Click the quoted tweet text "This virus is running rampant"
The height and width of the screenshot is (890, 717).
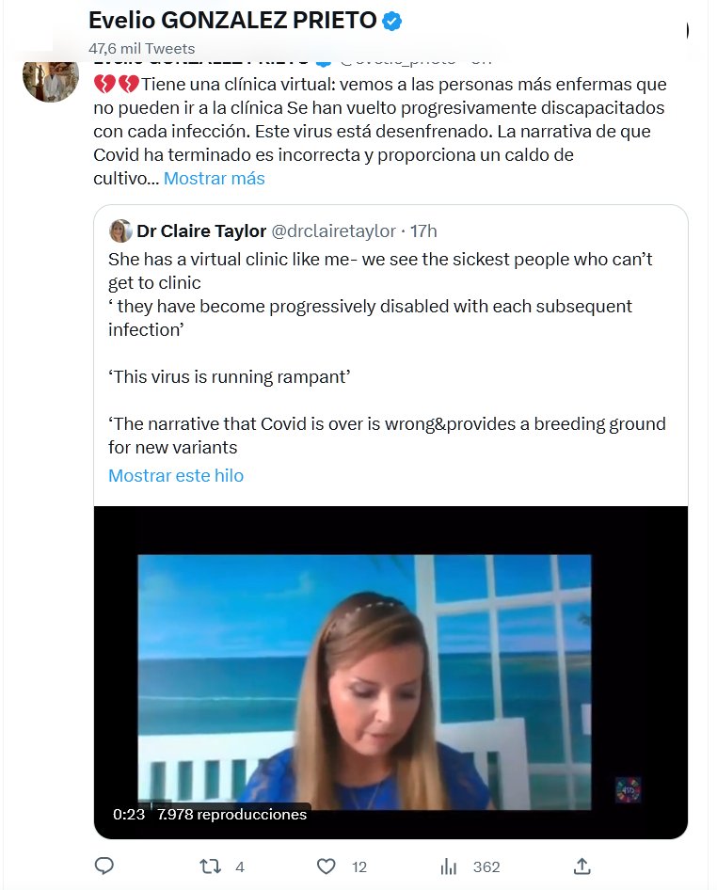[x=230, y=377]
